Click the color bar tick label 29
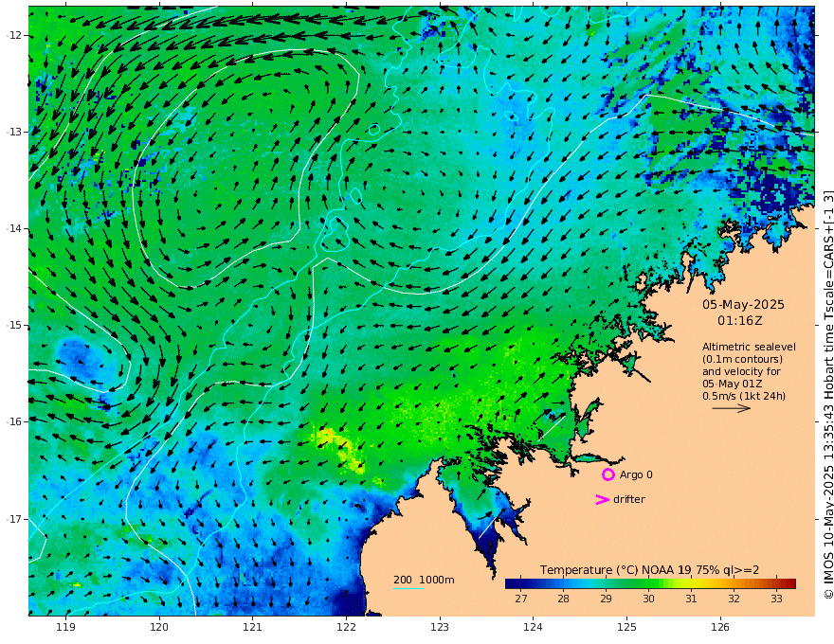This screenshot has height=644, width=834. [x=606, y=599]
